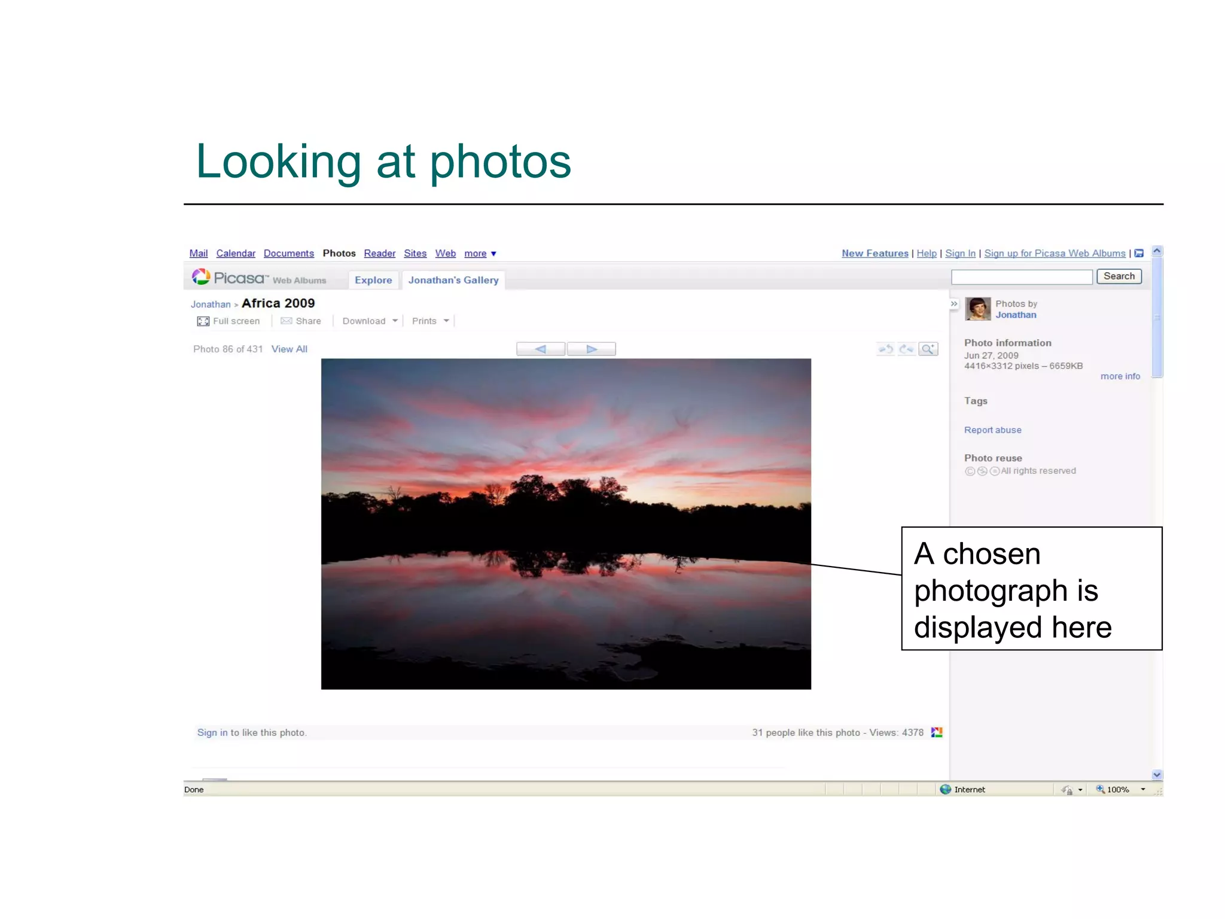
Task: Click the Share envelope icon
Action: point(287,321)
